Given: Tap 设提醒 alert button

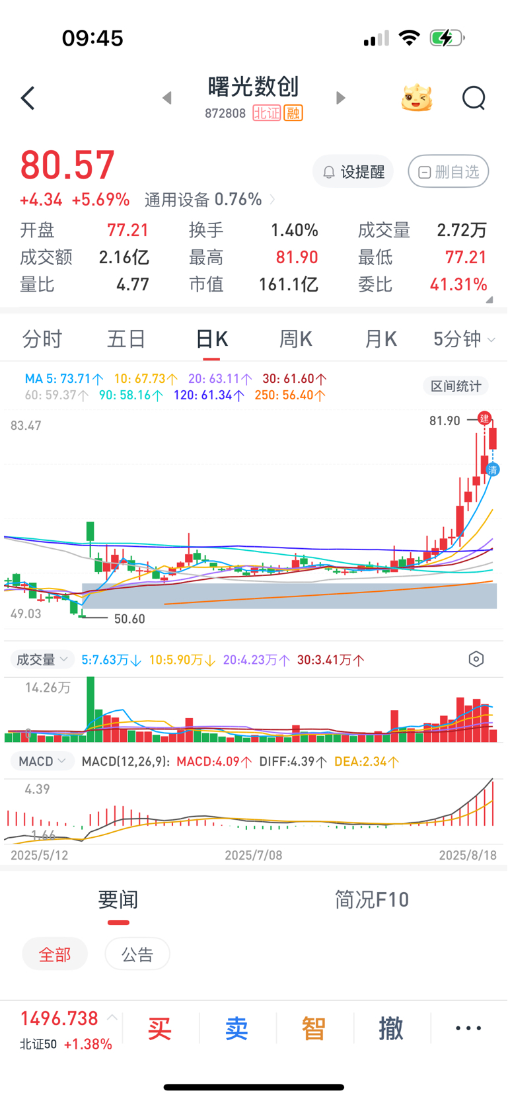Looking at the screenshot, I should click(x=353, y=172).
